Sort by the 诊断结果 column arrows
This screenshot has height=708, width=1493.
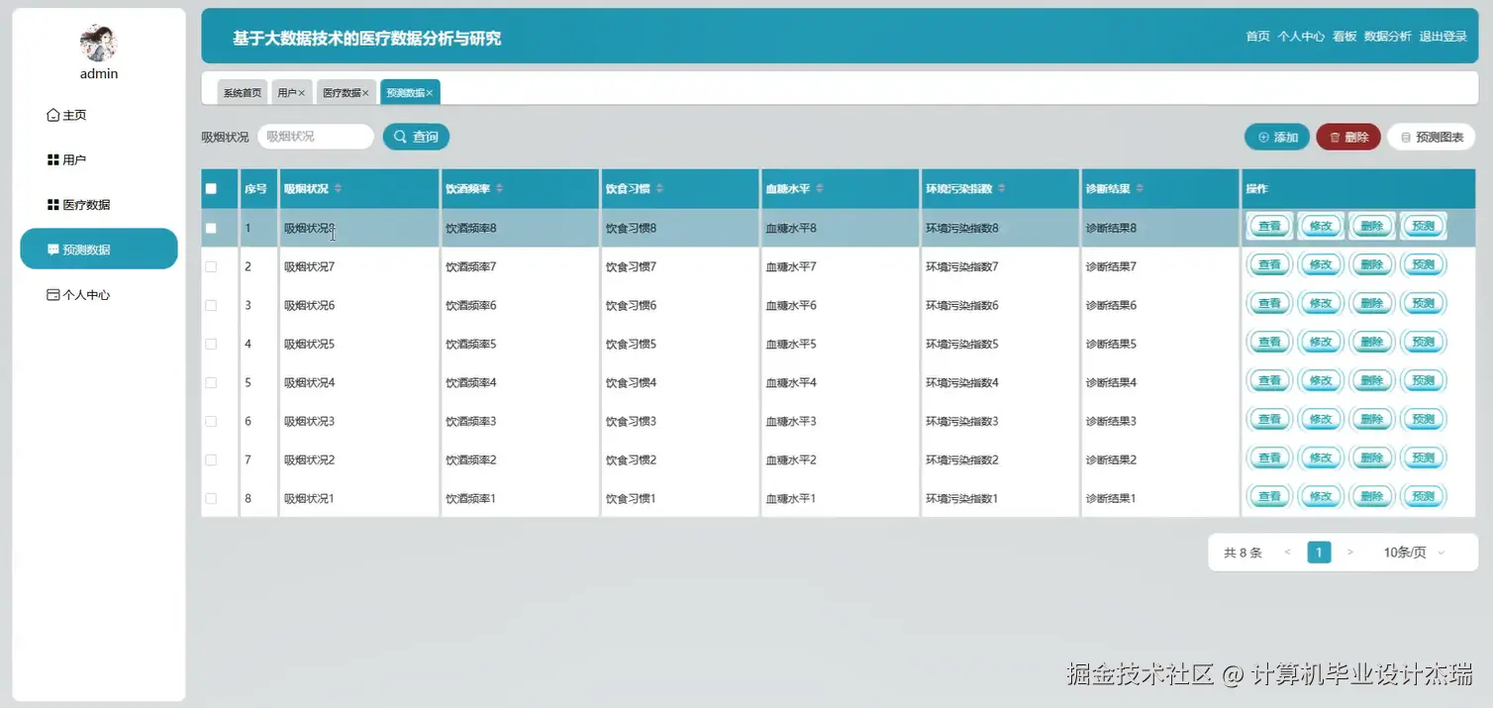point(1140,189)
